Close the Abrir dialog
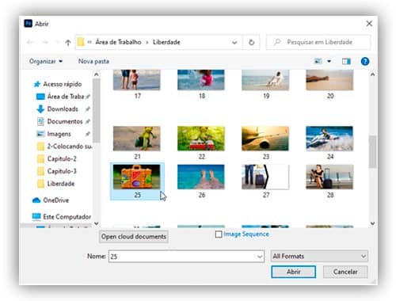Viewport: 396px width, 301px height. [x=369, y=24]
